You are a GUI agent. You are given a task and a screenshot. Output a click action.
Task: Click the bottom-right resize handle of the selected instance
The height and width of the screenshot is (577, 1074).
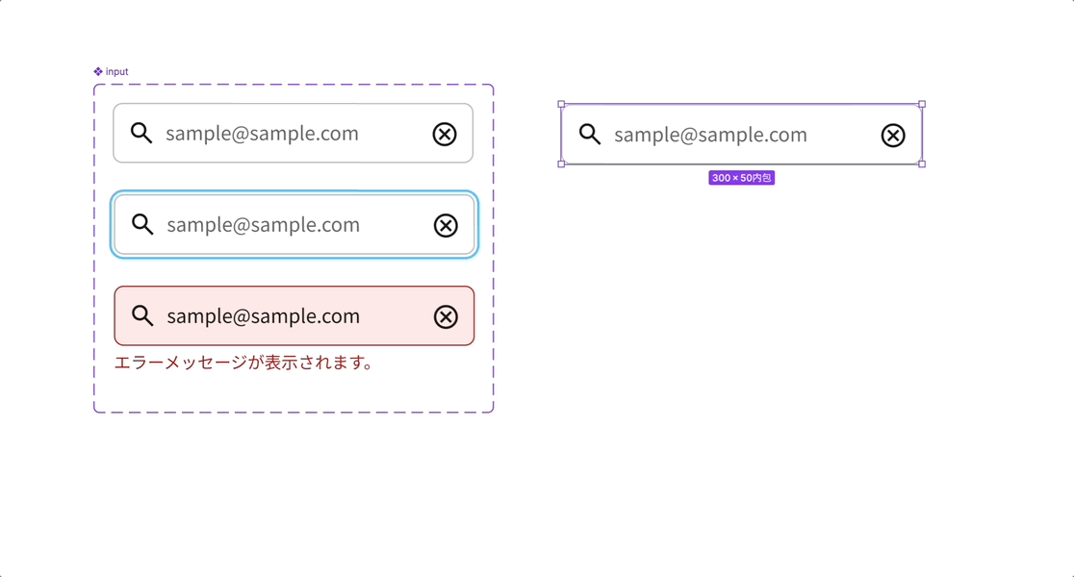(x=922, y=164)
